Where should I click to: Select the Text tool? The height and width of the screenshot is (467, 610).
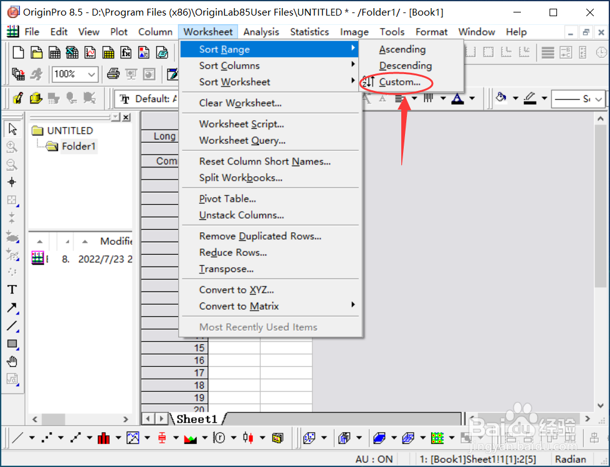[x=12, y=290]
